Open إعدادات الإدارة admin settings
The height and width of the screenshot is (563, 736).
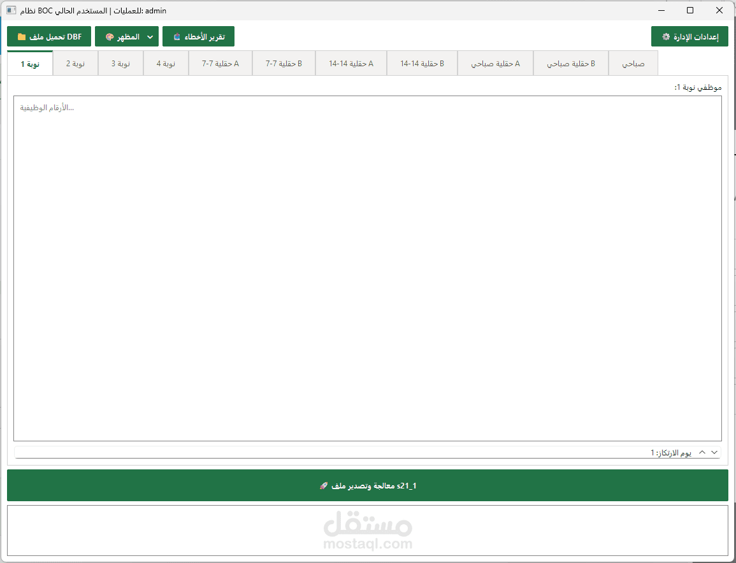pos(689,36)
